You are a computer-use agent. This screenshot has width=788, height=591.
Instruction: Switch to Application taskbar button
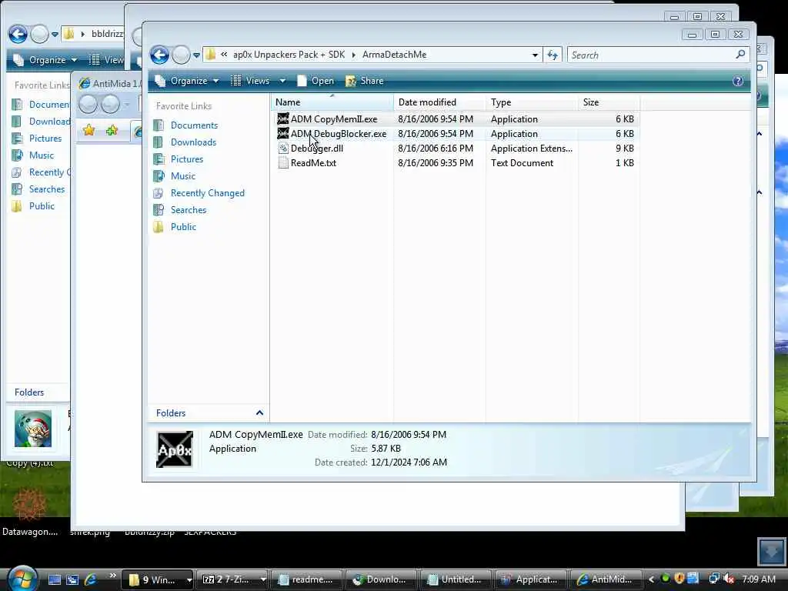530,579
